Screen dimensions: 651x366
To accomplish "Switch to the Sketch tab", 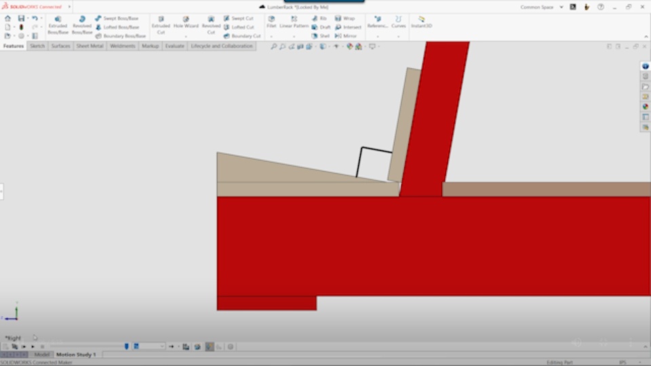I will pyautogui.click(x=37, y=46).
